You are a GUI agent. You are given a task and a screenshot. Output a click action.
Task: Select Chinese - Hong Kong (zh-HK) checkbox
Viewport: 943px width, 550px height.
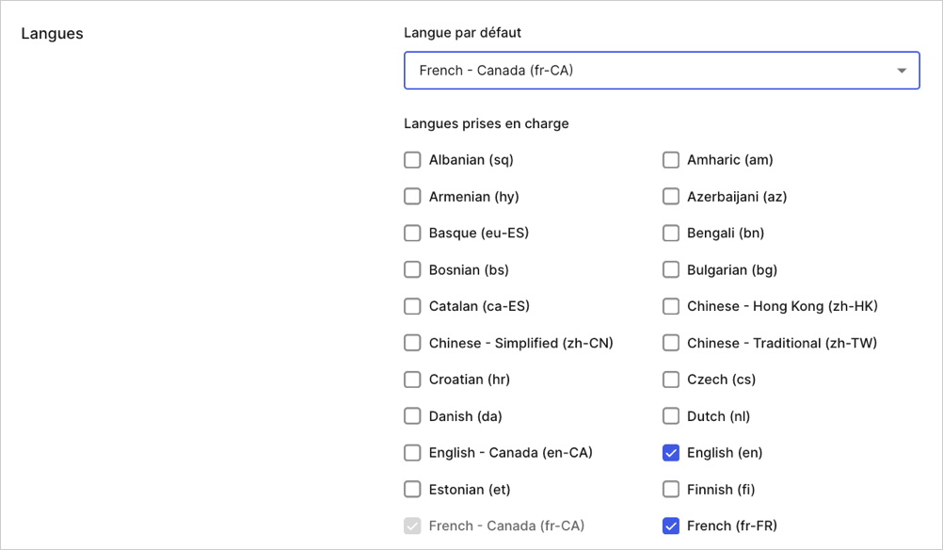point(671,306)
